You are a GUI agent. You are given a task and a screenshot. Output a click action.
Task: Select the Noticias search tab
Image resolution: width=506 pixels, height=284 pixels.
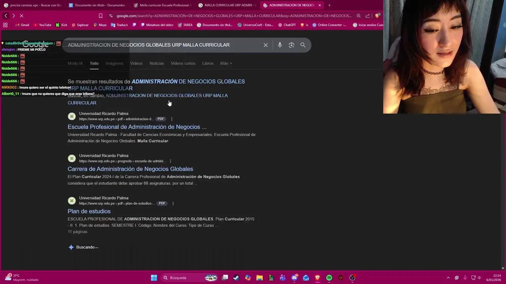pos(157,63)
